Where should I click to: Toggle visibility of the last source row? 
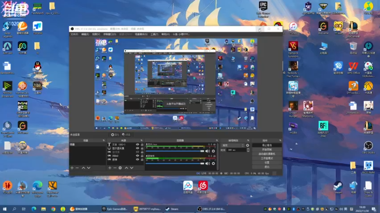pyautogui.click(x=137, y=160)
